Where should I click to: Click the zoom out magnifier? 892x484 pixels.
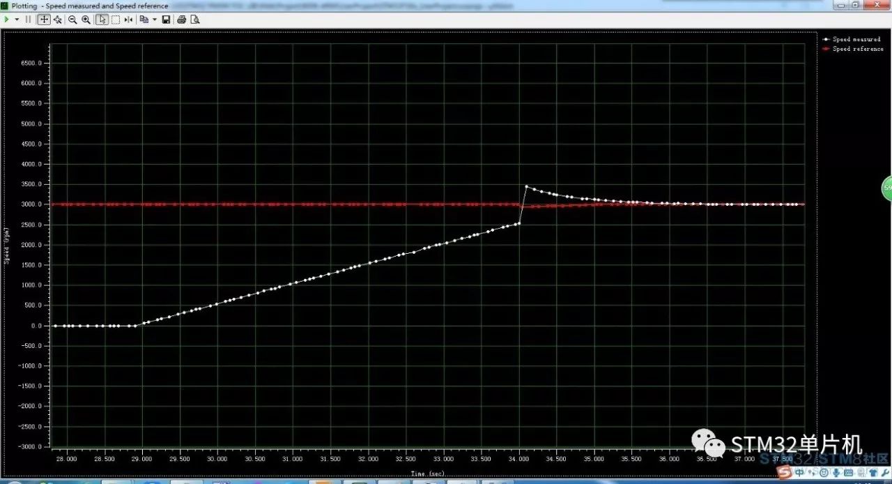[x=72, y=20]
